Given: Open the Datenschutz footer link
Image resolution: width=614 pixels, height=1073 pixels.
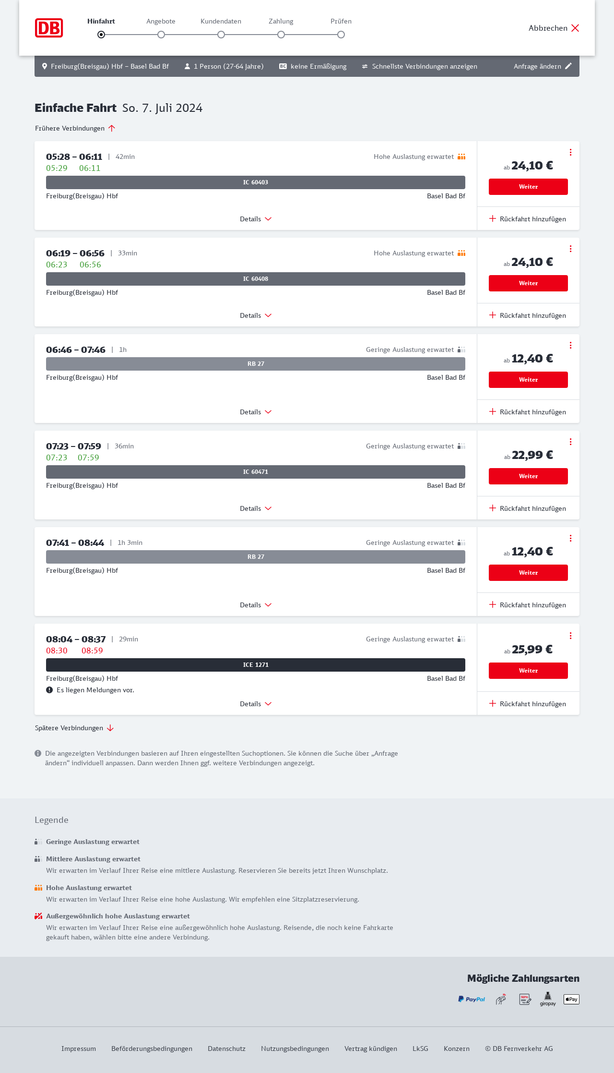Looking at the screenshot, I should tap(226, 1049).
